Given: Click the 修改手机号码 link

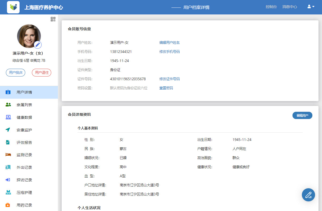Looking at the screenshot, I should (x=169, y=52).
